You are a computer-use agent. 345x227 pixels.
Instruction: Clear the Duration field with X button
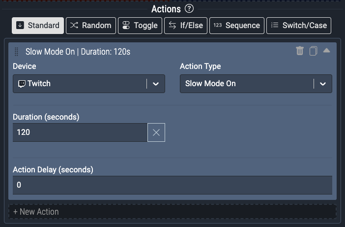pos(156,132)
